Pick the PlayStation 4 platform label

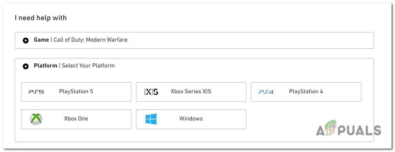click(x=306, y=91)
